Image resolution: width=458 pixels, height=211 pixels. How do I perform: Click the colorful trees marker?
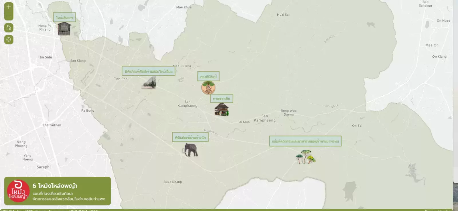click(x=305, y=157)
